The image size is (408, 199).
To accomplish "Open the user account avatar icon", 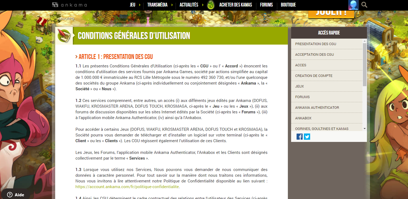I will (353, 5).
